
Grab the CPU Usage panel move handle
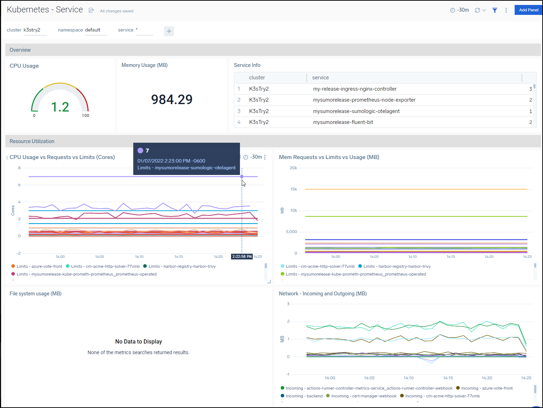point(7,158)
